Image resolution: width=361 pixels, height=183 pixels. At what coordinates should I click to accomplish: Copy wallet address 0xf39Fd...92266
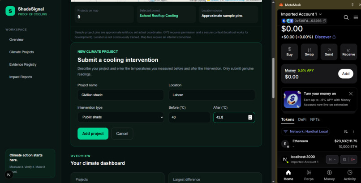point(324,21)
